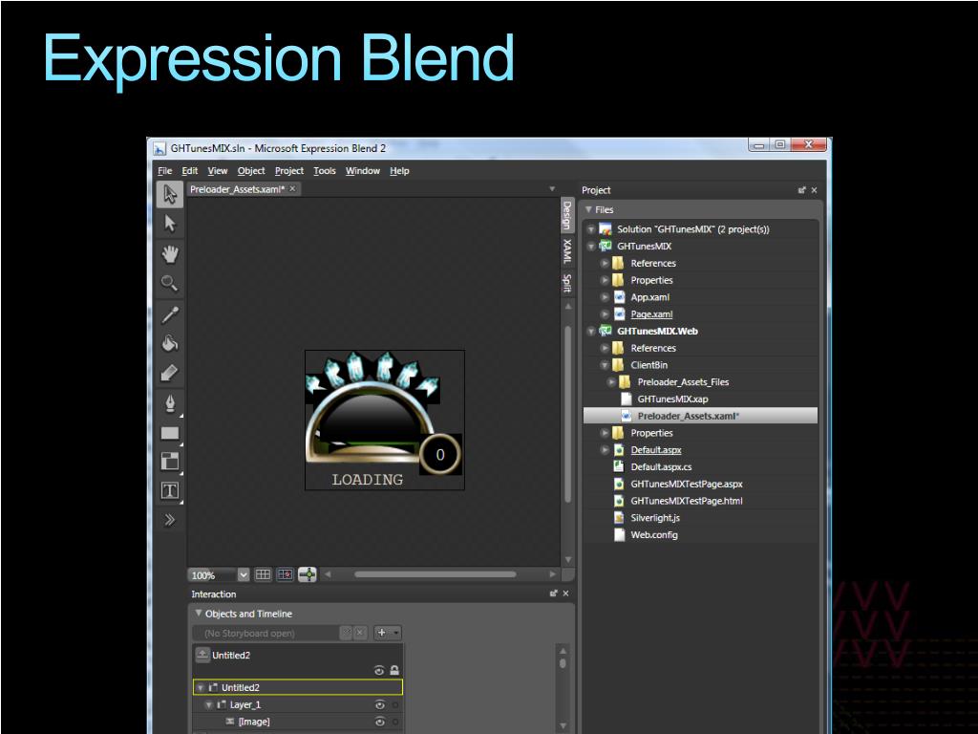Select the Direct Selection tool
The height and width of the screenshot is (734, 978).
point(170,224)
